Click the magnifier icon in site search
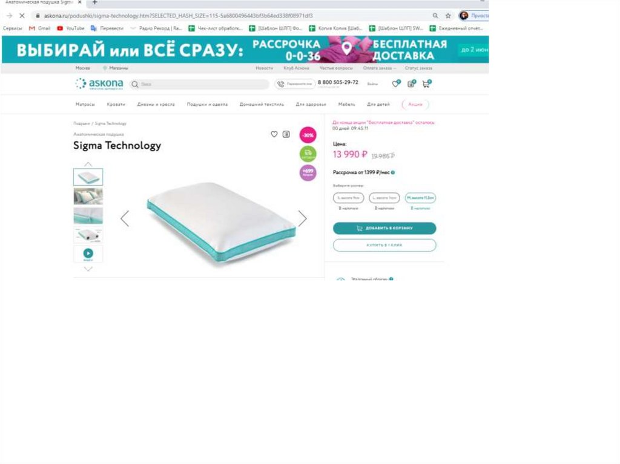Screen dimensions: 620x464 pyautogui.click(x=135, y=84)
